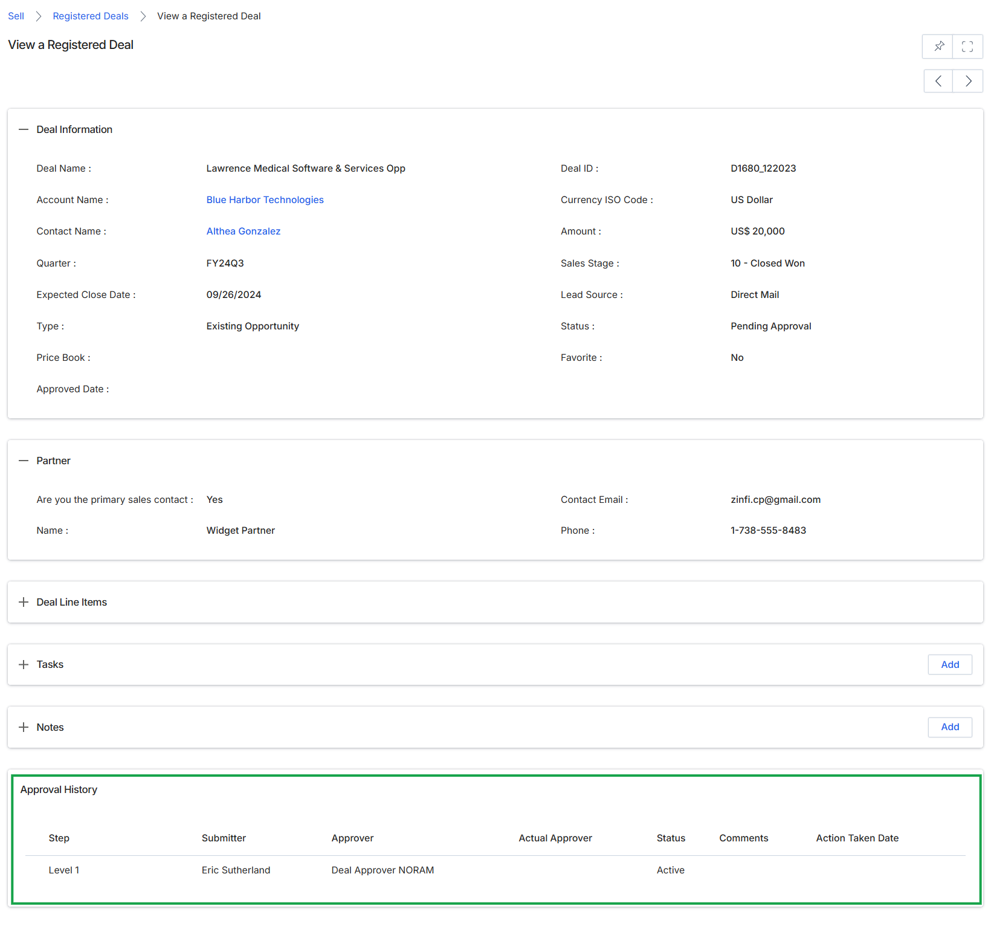Click sales stage 10 - Closed Won
Viewport: 991px width, 926px height.
coord(767,264)
